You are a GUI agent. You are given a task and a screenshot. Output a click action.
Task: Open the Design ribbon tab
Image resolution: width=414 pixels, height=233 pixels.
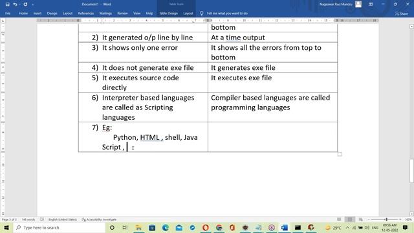[x=52, y=13]
